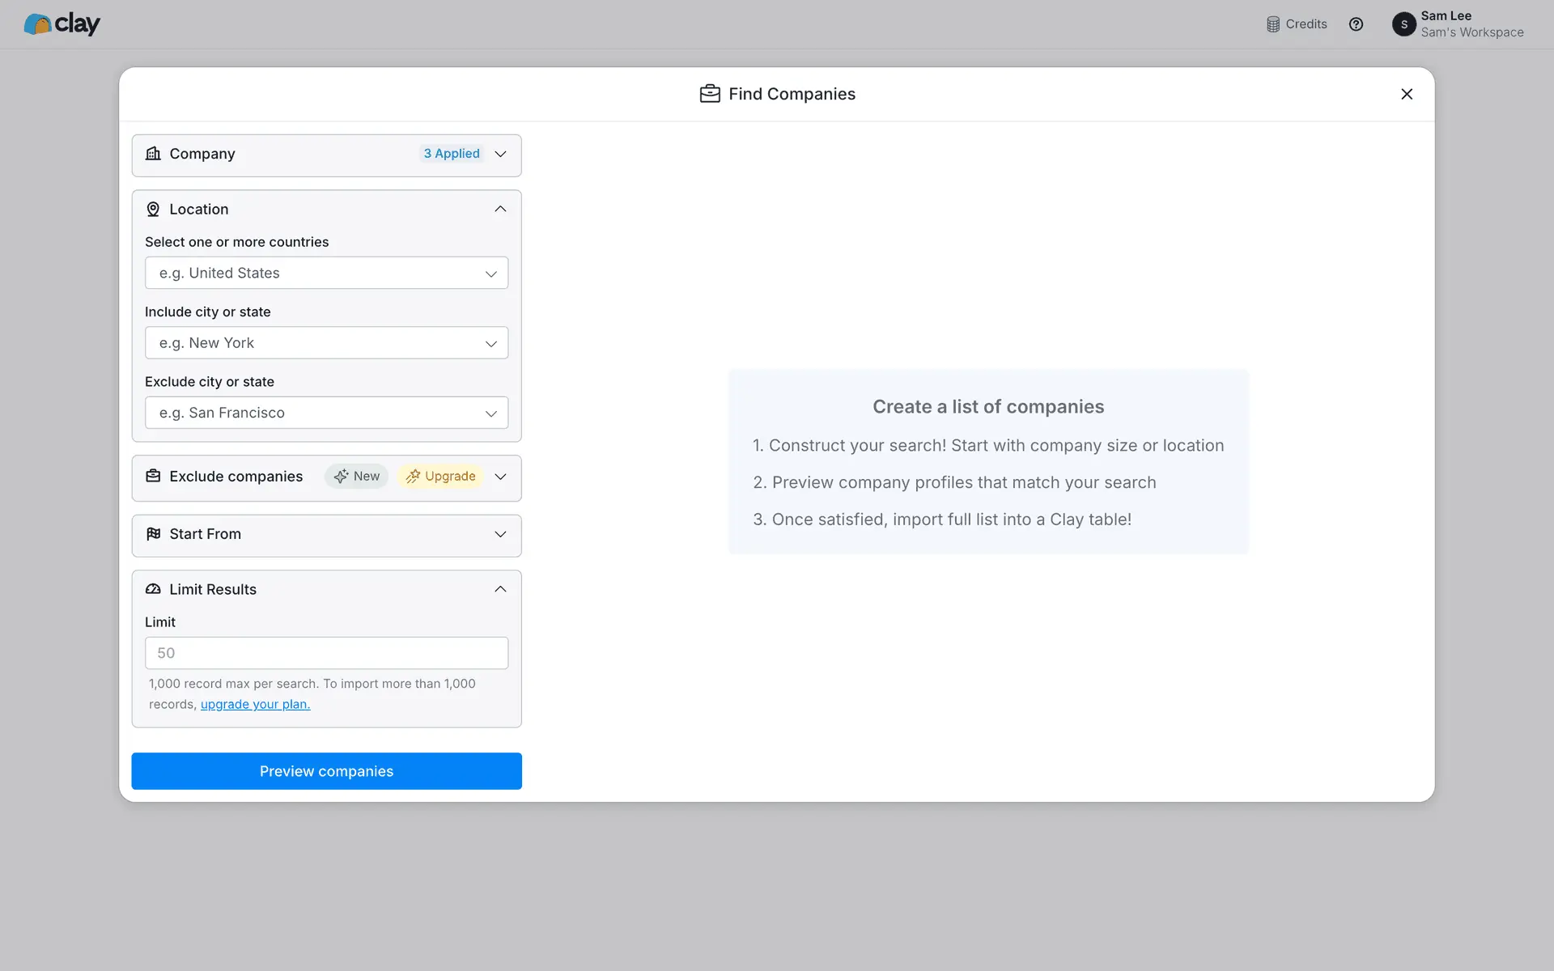
Task: Open the Credits coin icon
Action: (1273, 24)
